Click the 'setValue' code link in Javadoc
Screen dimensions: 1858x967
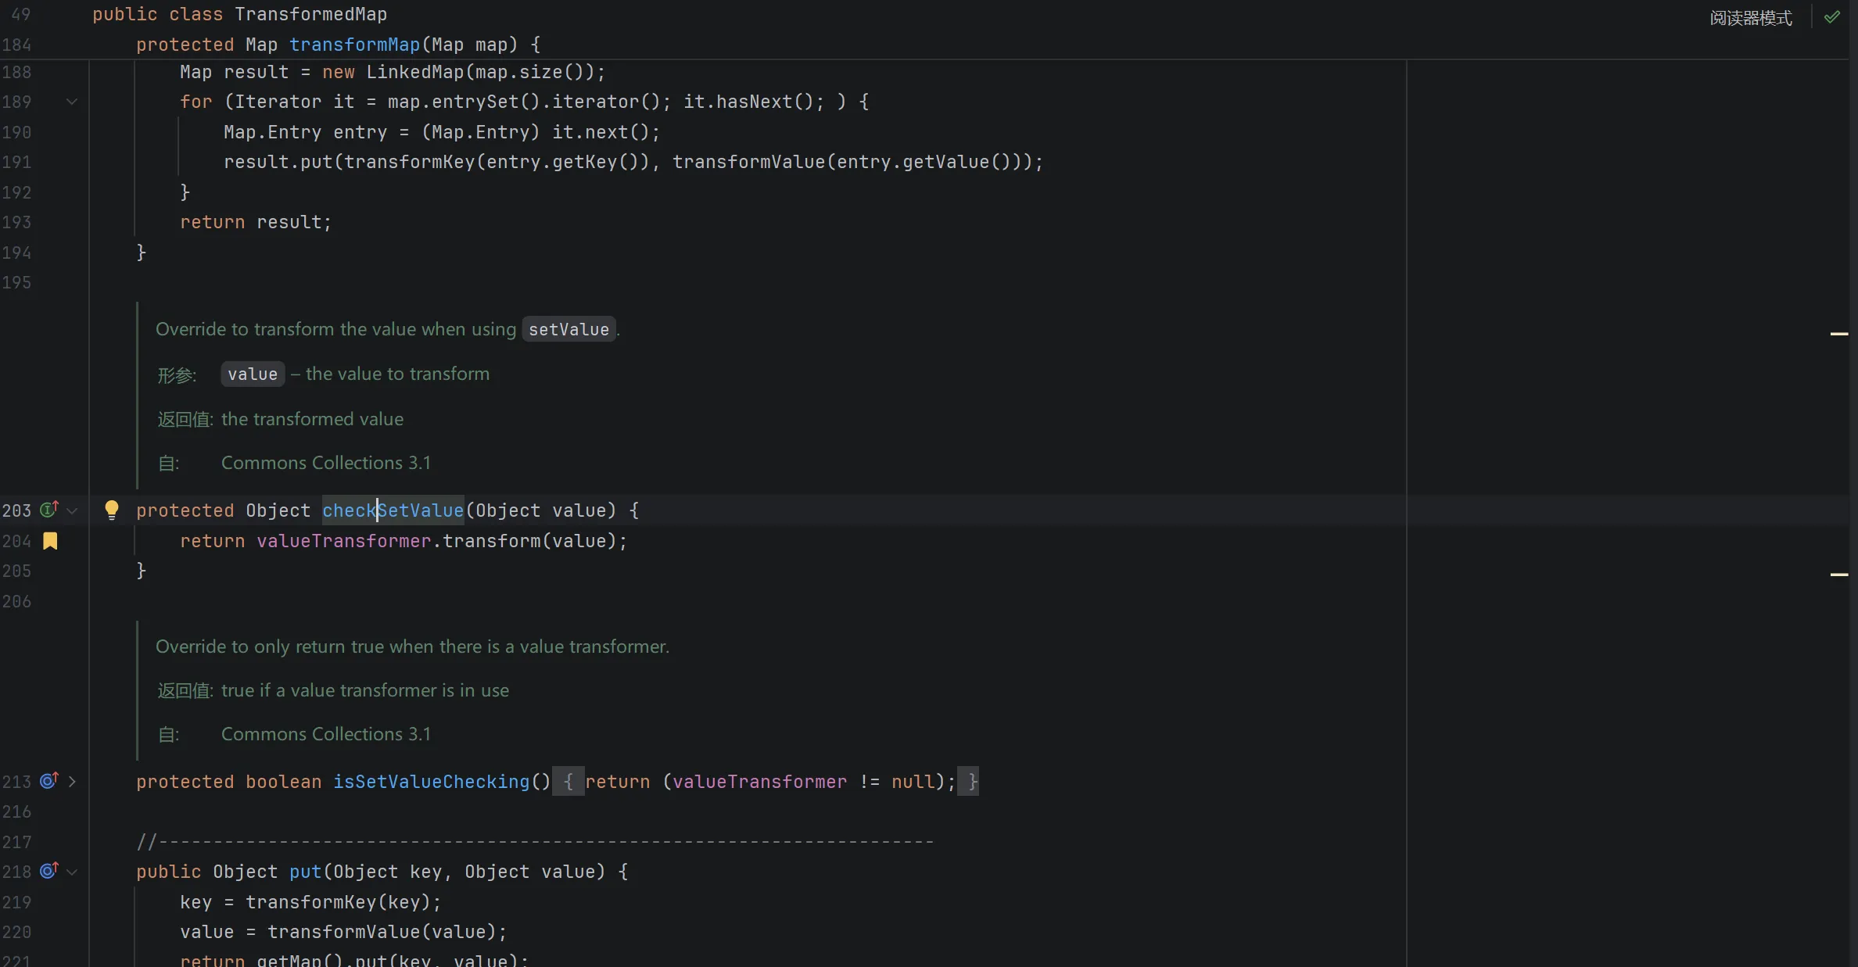tap(569, 330)
